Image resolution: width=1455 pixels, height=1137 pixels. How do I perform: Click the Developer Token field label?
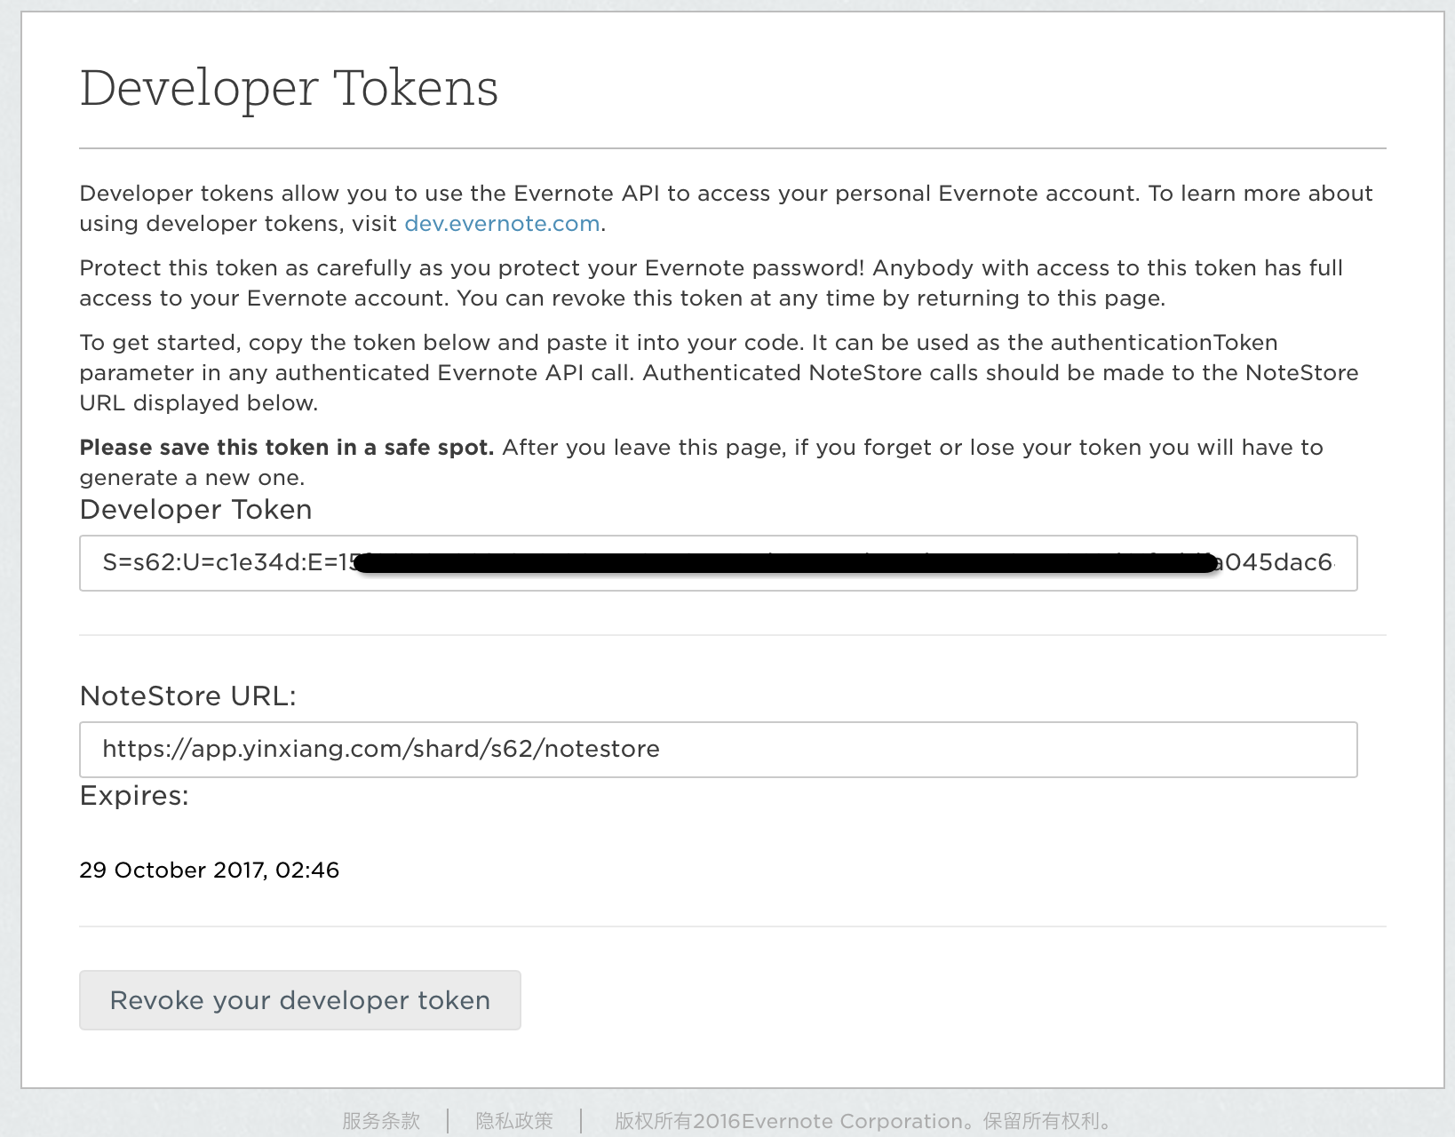click(x=195, y=510)
